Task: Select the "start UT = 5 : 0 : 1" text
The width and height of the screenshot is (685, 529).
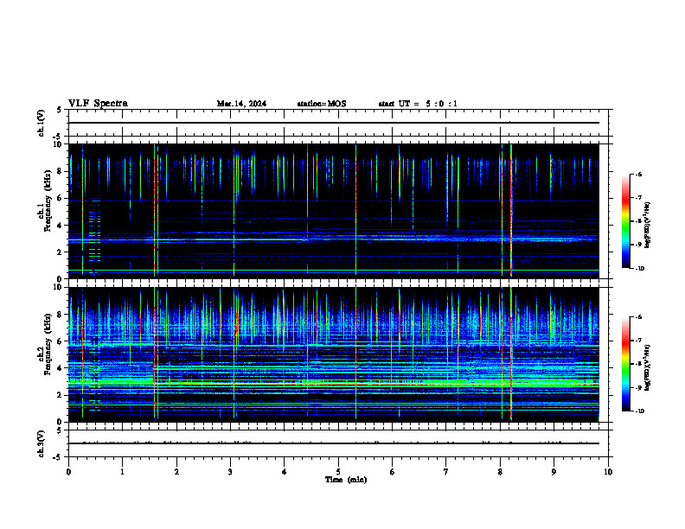Action: pyautogui.click(x=418, y=104)
